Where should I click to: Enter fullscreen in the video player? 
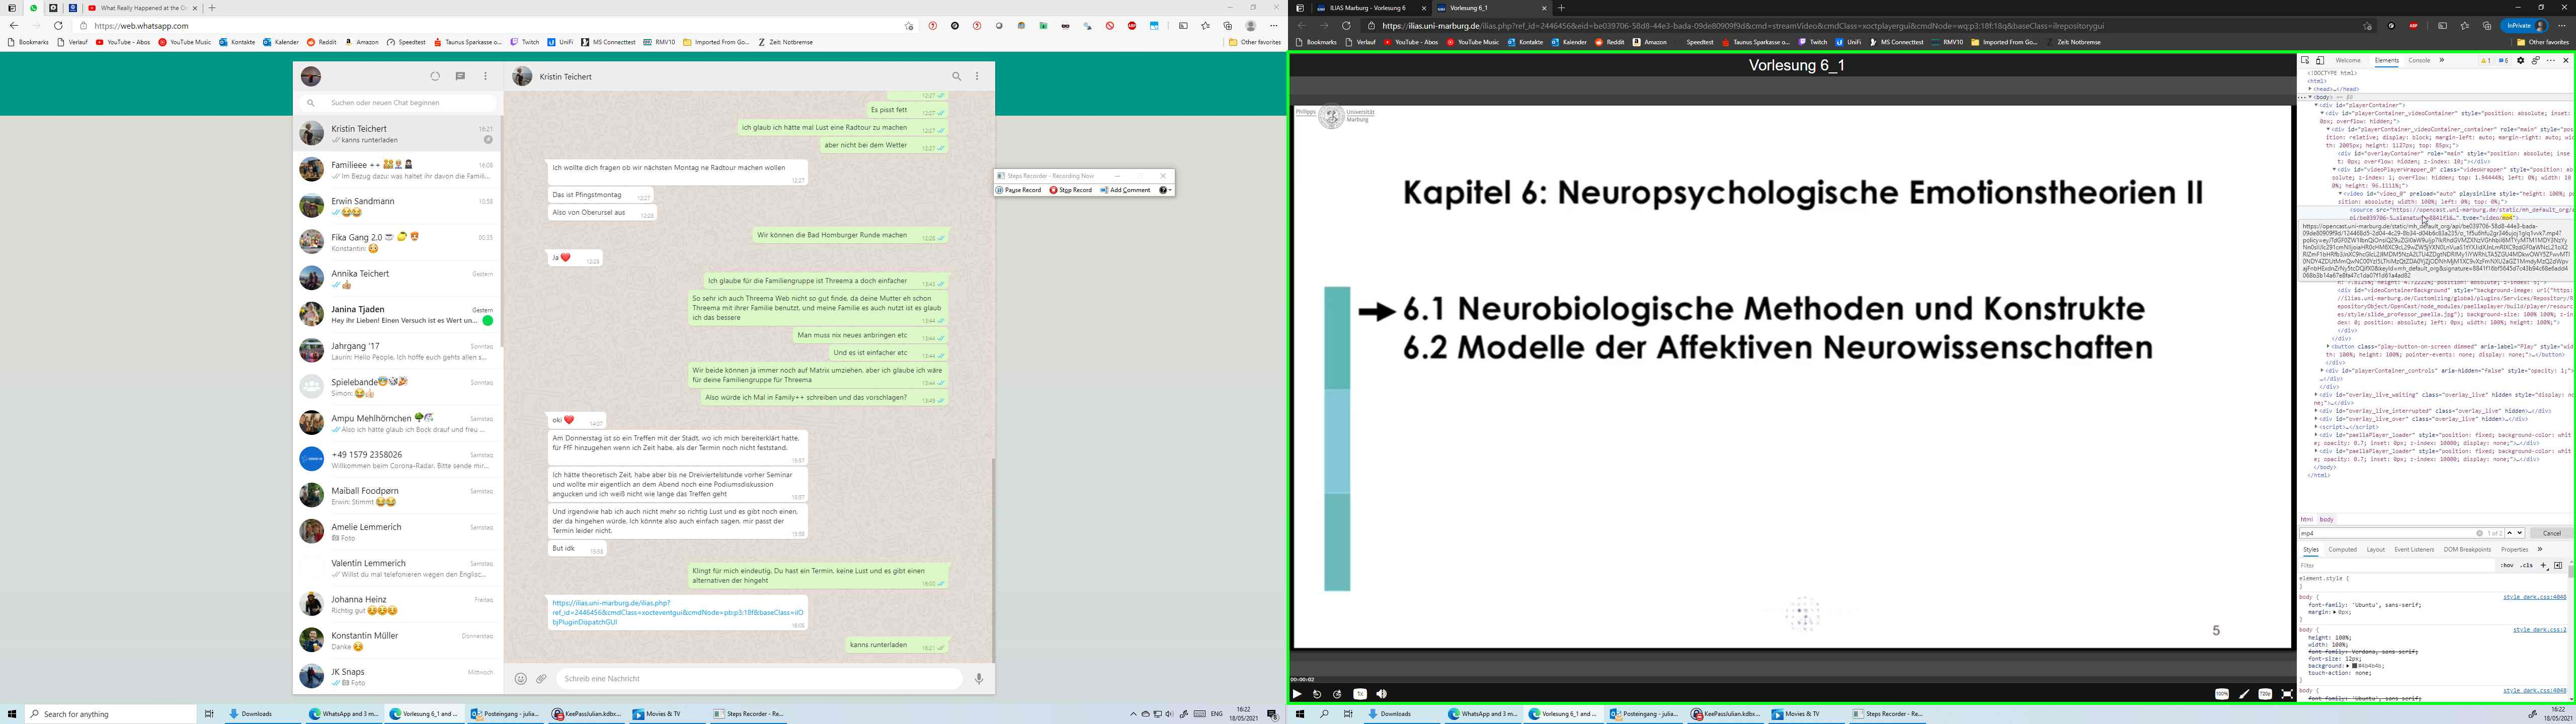pos(2287,694)
